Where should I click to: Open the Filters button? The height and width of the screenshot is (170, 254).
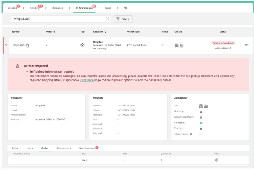(x=123, y=19)
